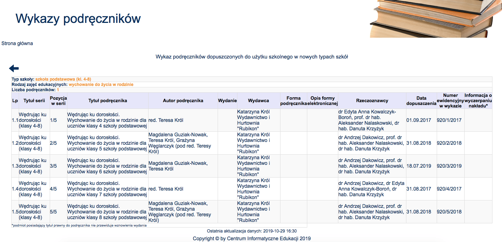Click the back arrow icon
Screen dimensions: 502x242
click(14, 68)
